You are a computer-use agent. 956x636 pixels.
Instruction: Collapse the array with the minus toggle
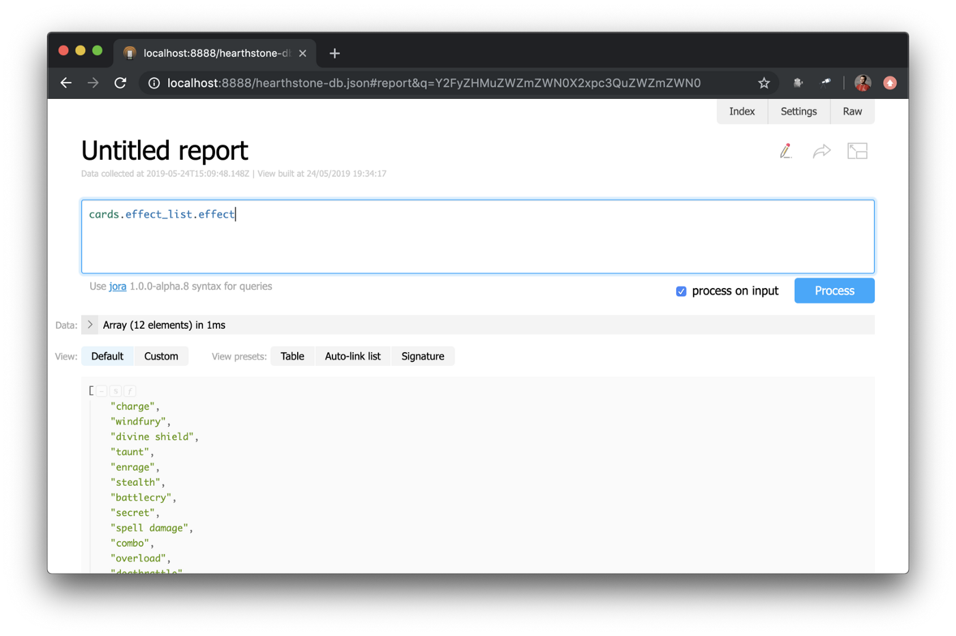[x=102, y=391]
